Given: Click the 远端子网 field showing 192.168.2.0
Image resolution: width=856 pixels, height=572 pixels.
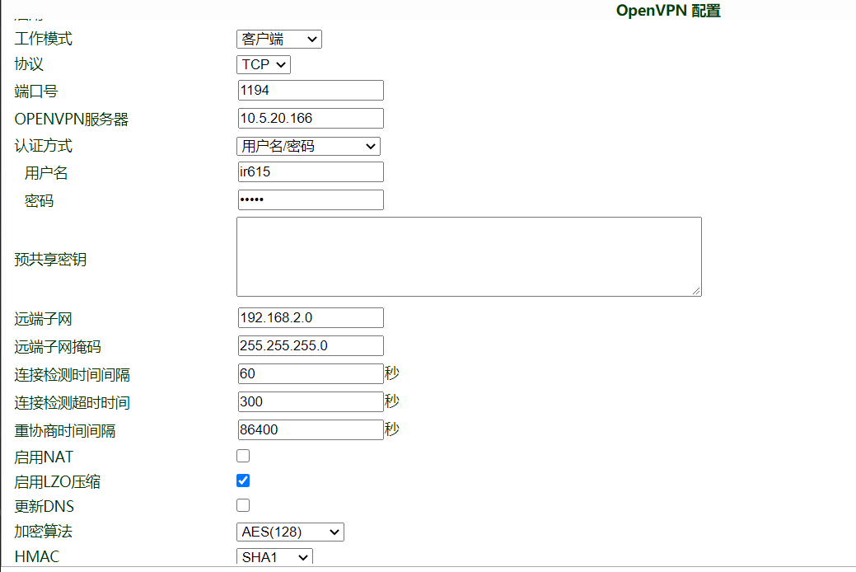Looking at the screenshot, I should pos(310,318).
